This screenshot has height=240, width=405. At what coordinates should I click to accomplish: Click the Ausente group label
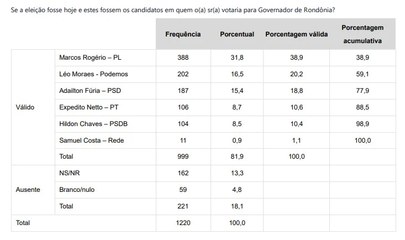[28, 190]
